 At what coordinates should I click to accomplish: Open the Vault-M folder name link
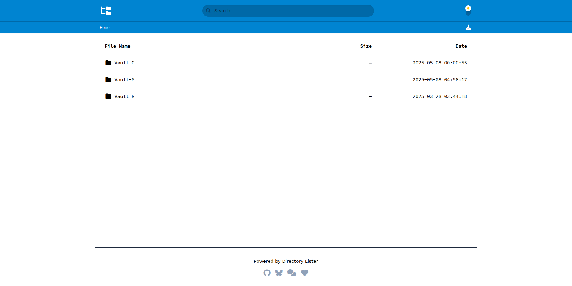coord(124,80)
